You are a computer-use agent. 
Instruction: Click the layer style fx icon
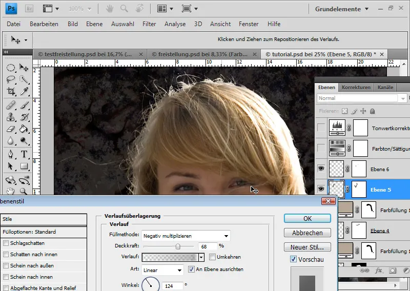point(378,271)
